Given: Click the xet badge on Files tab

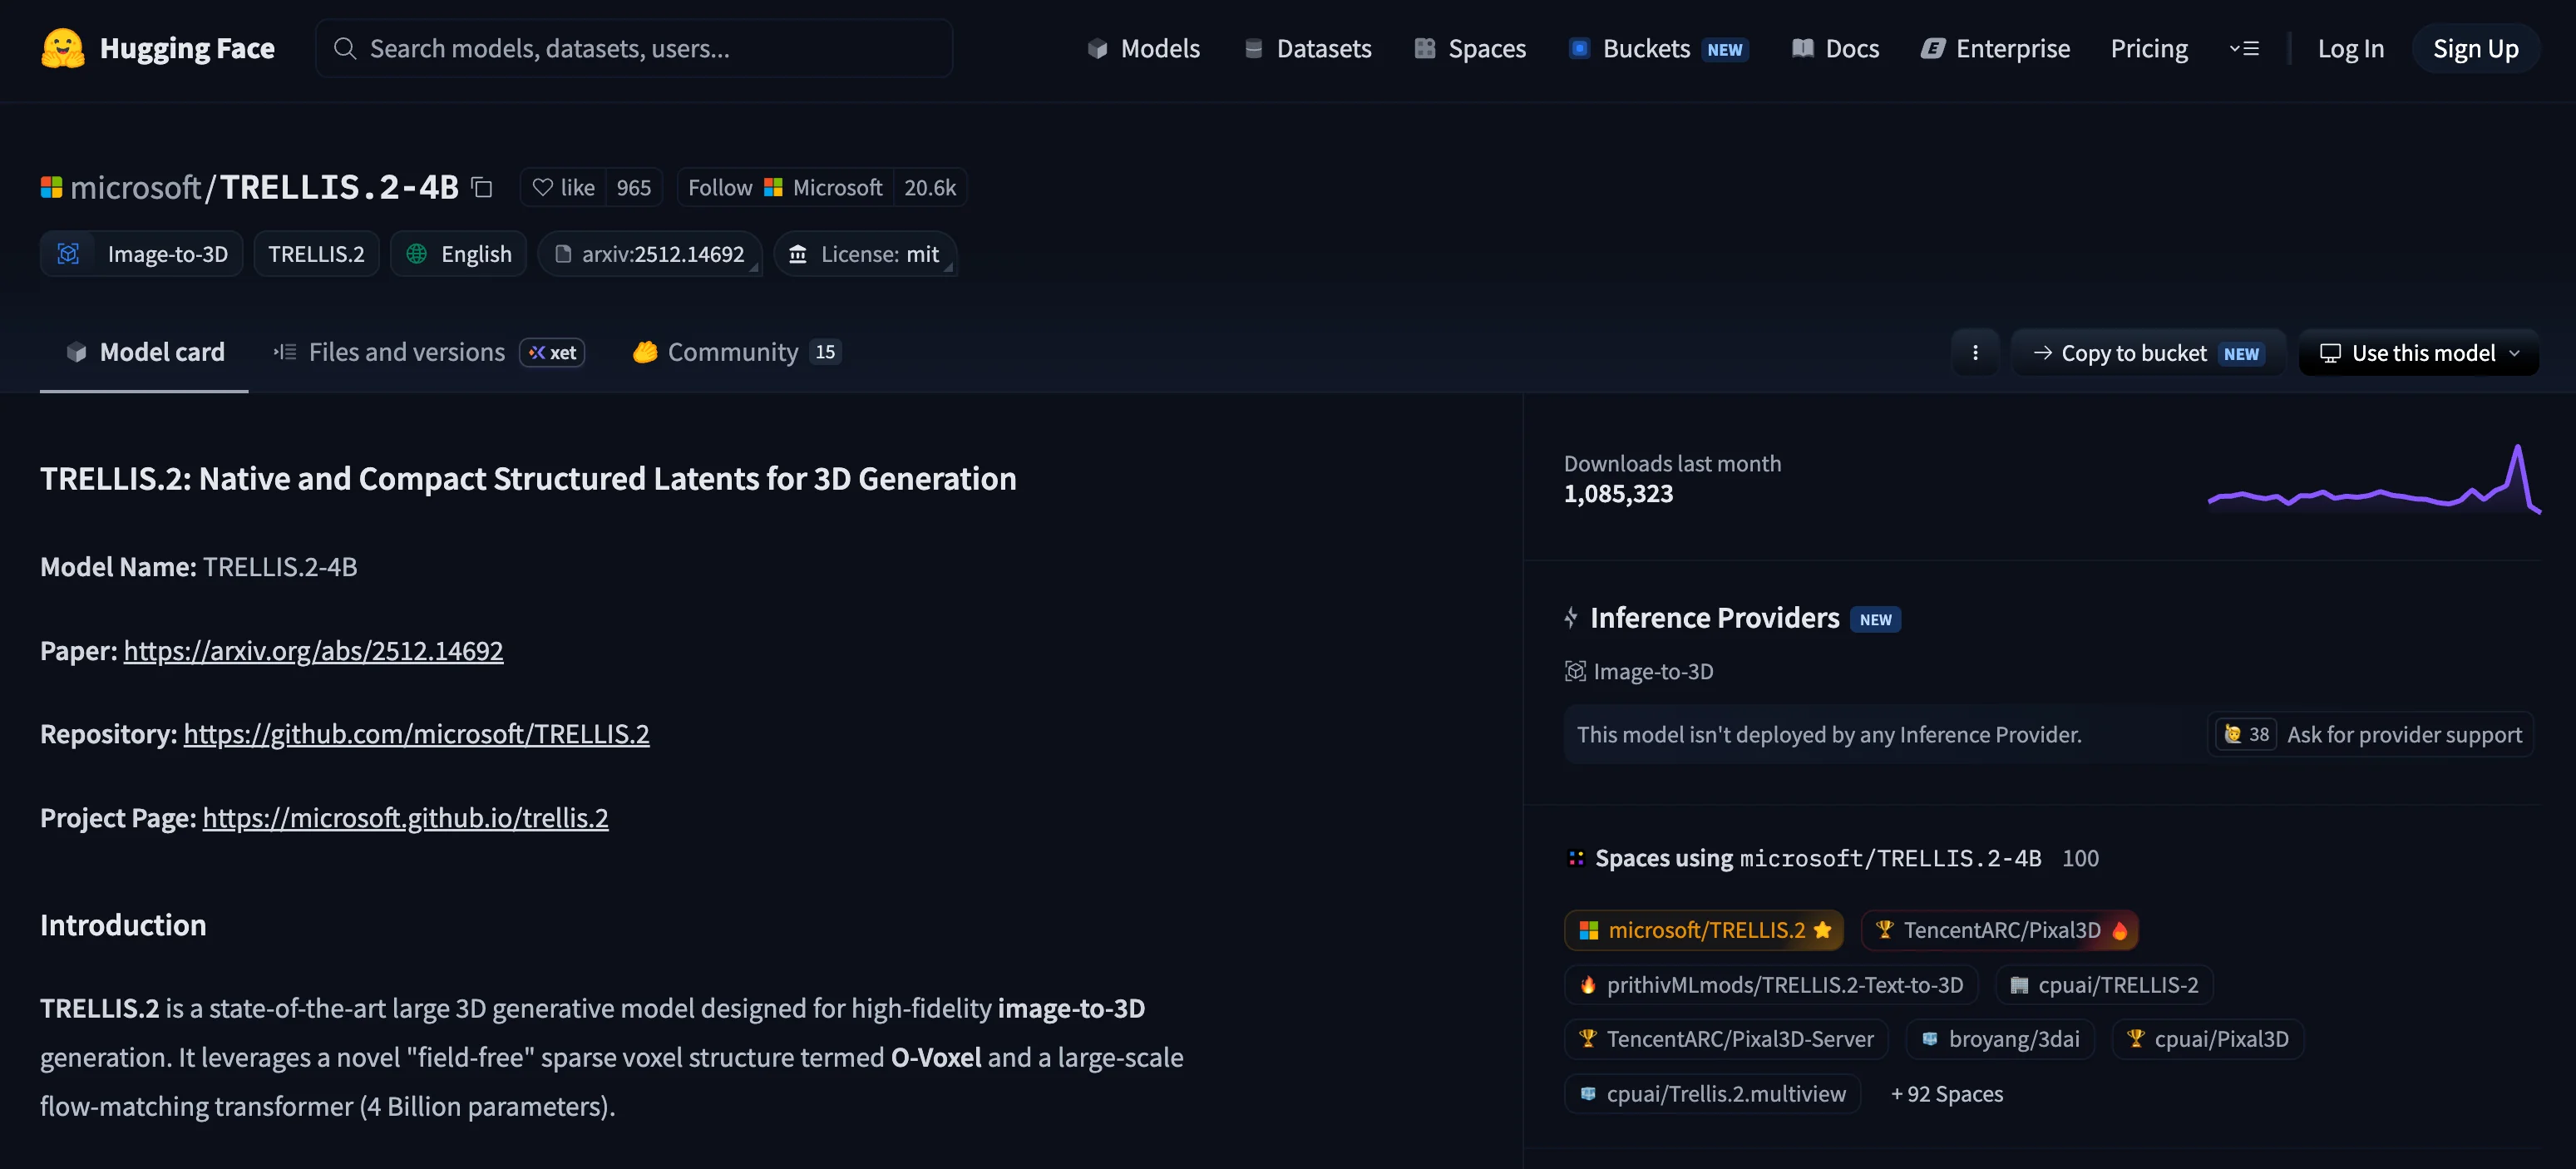Looking at the screenshot, I should [x=552, y=352].
